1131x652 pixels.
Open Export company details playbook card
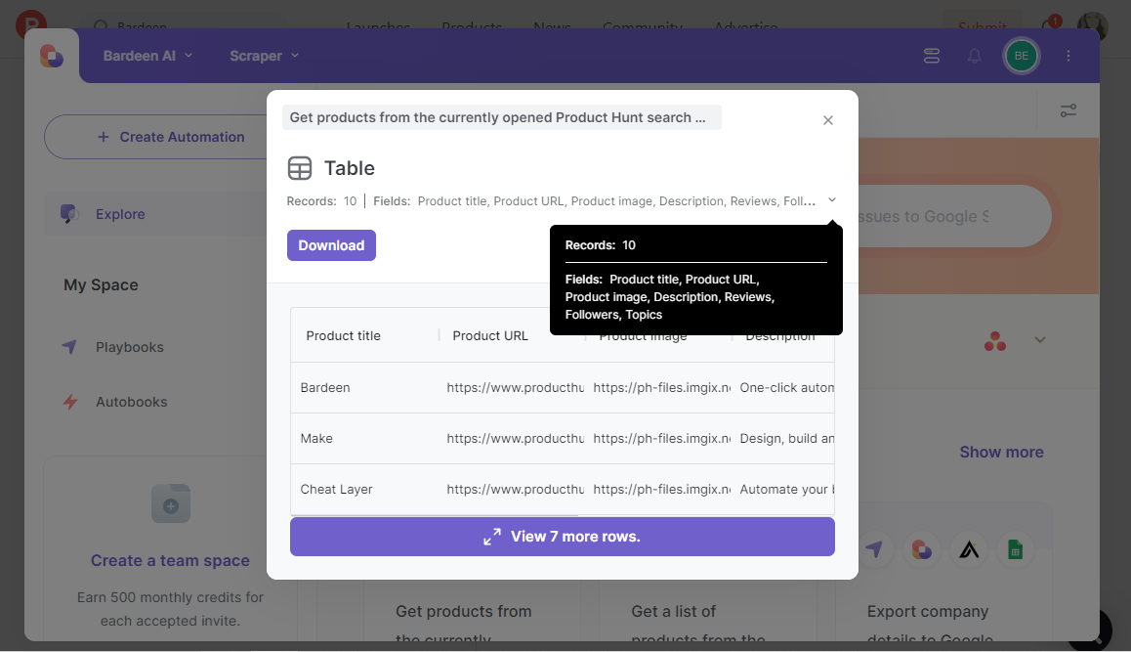pyautogui.click(x=943, y=571)
